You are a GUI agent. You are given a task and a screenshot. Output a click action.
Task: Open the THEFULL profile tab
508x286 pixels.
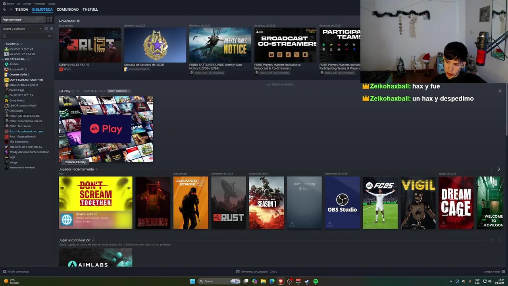(90, 10)
